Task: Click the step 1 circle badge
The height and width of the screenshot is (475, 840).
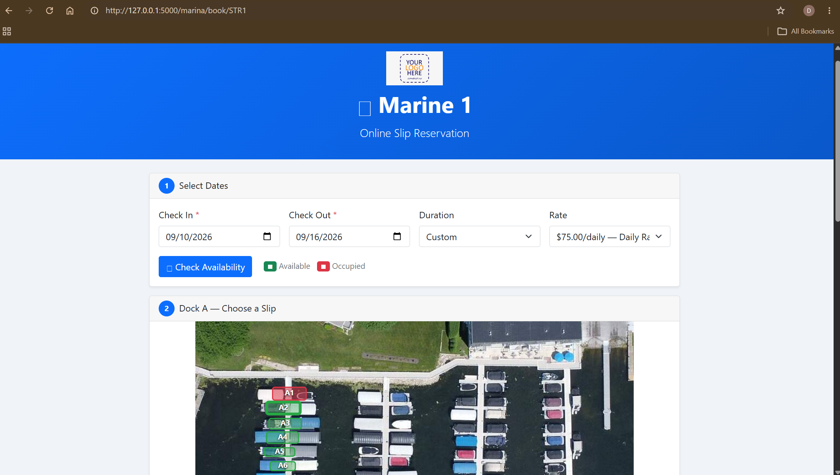Action: [x=167, y=186]
